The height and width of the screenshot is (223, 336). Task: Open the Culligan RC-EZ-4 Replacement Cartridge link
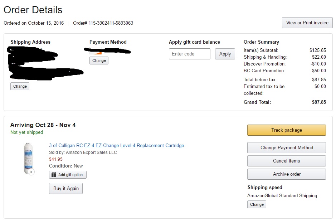[116, 146]
